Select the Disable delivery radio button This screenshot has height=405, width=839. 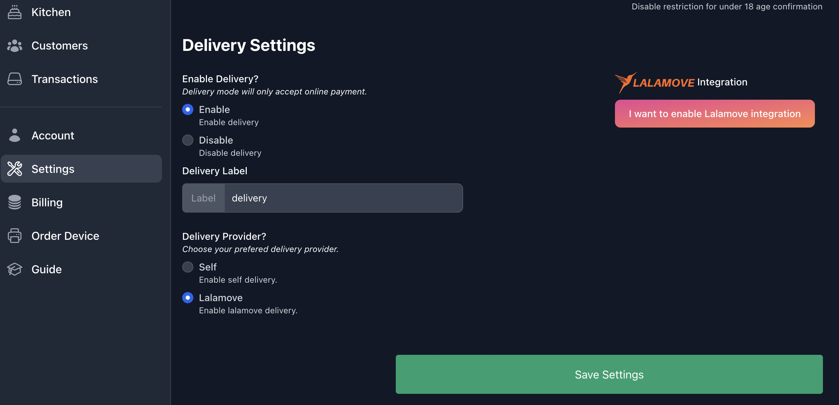click(188, 139)
